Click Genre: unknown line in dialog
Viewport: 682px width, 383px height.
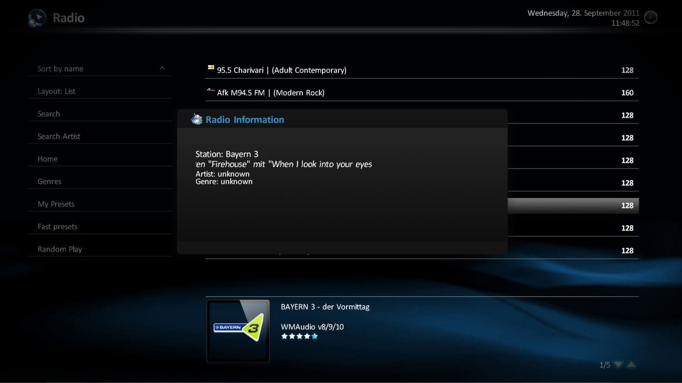point(224,181)
